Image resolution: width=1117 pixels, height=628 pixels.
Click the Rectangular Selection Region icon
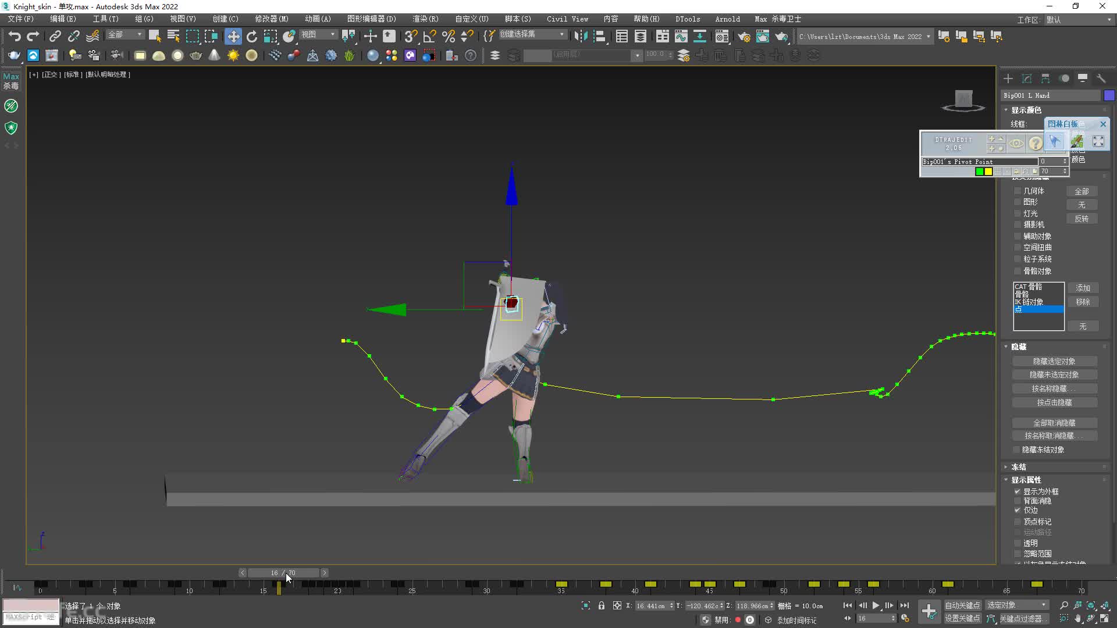click(x=192, y=37)
